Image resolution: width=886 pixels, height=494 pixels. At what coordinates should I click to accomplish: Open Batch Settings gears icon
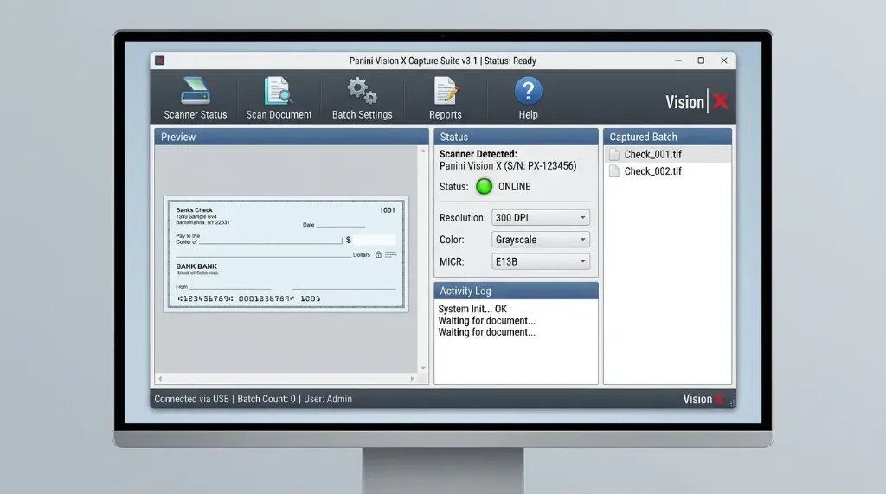362,91
